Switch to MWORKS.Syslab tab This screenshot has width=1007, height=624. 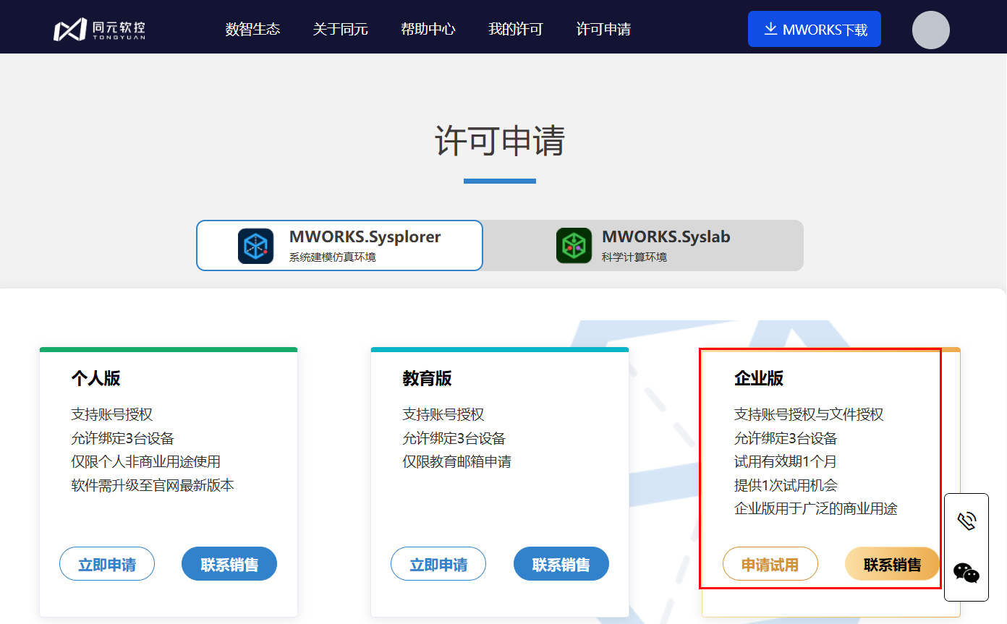coord(643,246)
